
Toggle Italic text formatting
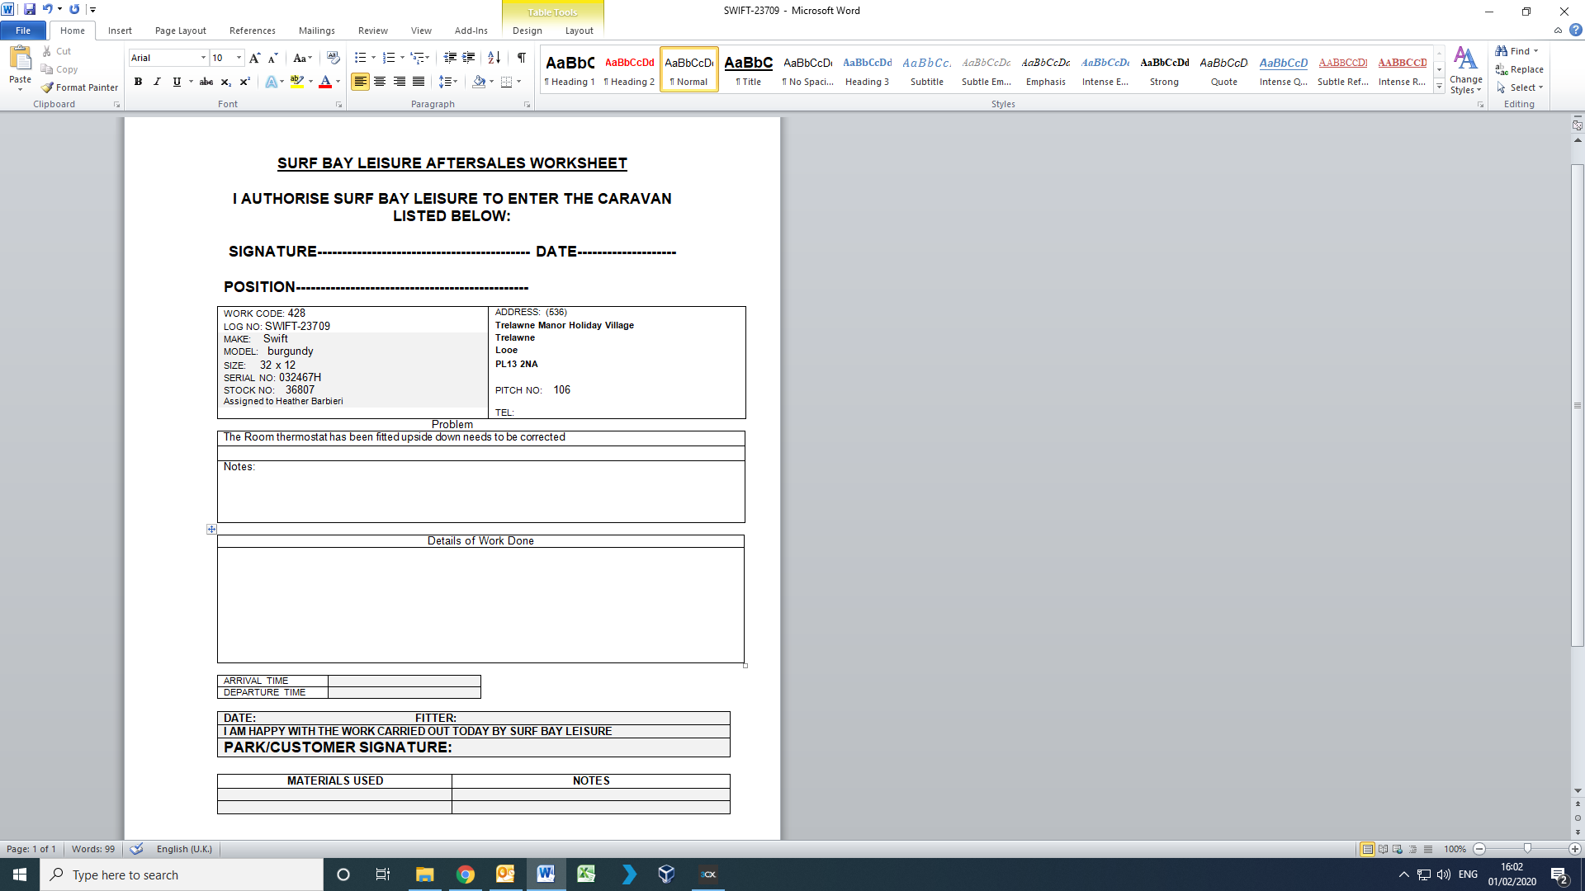(x=157, y=82)
